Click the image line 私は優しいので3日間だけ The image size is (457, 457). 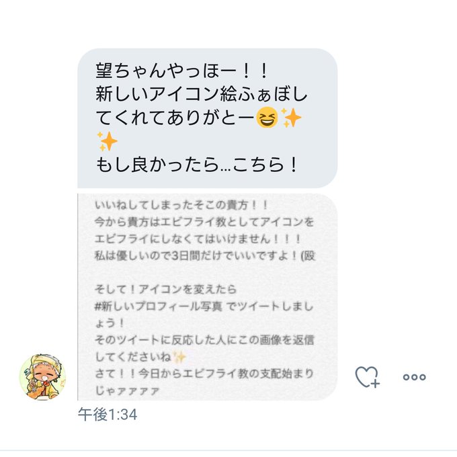click(x=205, y=256)
